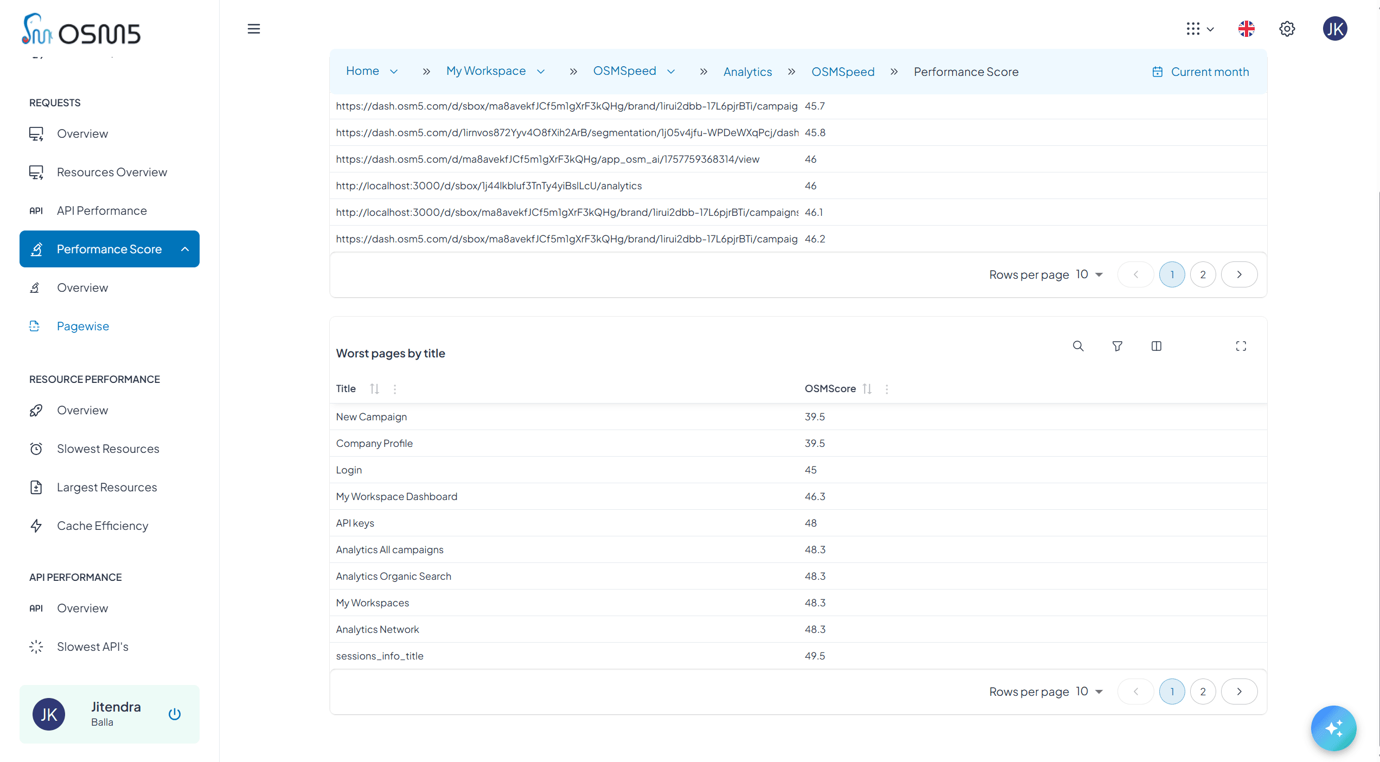
Task: Select API Performance in the Requests section
Action: coord(101,210)
